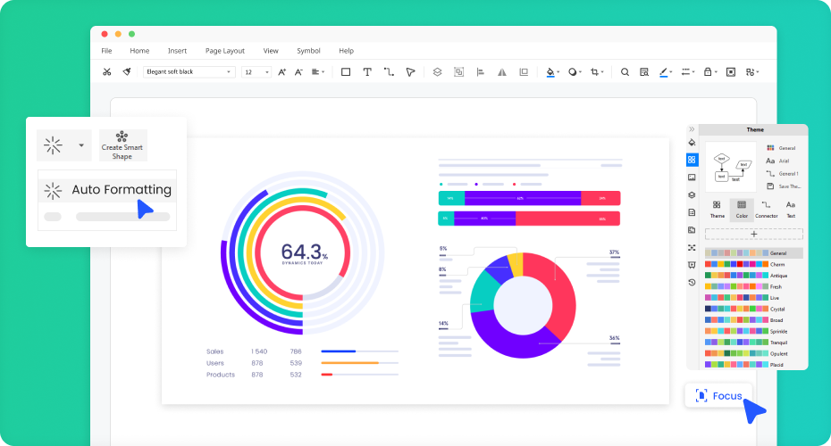Image resolution: width=831 pixels, height=446 pixels.
Task: Click the scissors Cut icon
Action: 106,72
